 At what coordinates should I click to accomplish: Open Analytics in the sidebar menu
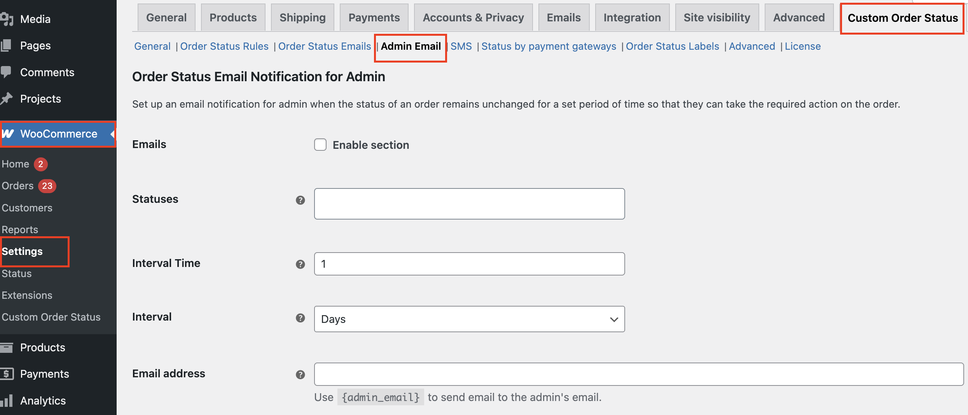(43, 401)
